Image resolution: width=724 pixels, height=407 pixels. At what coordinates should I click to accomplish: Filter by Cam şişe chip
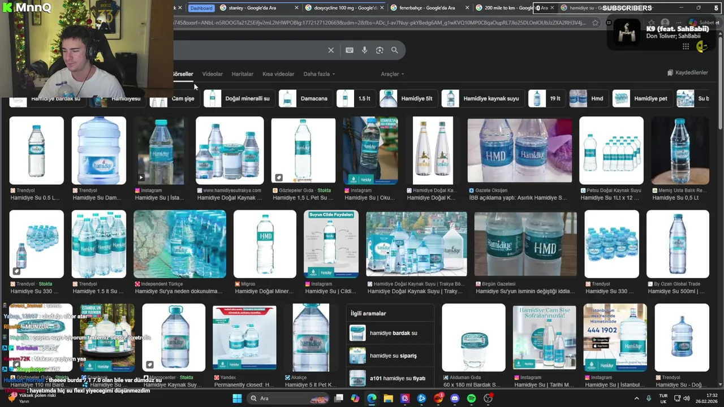click(x=174, y=98)
